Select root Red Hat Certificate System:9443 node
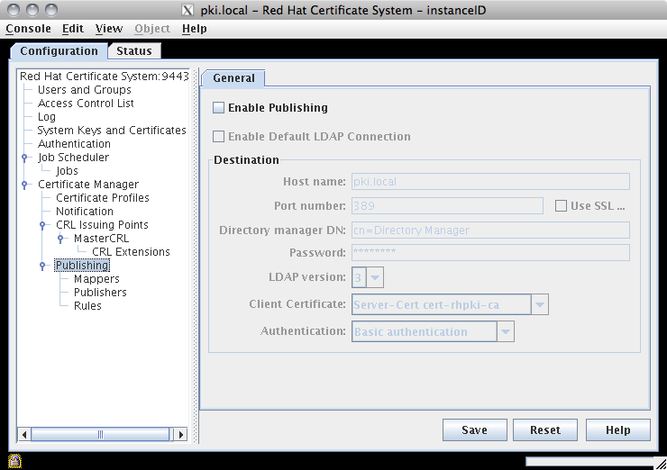The image size is (667, 470). pyautogui.click(x=104, y=76)
